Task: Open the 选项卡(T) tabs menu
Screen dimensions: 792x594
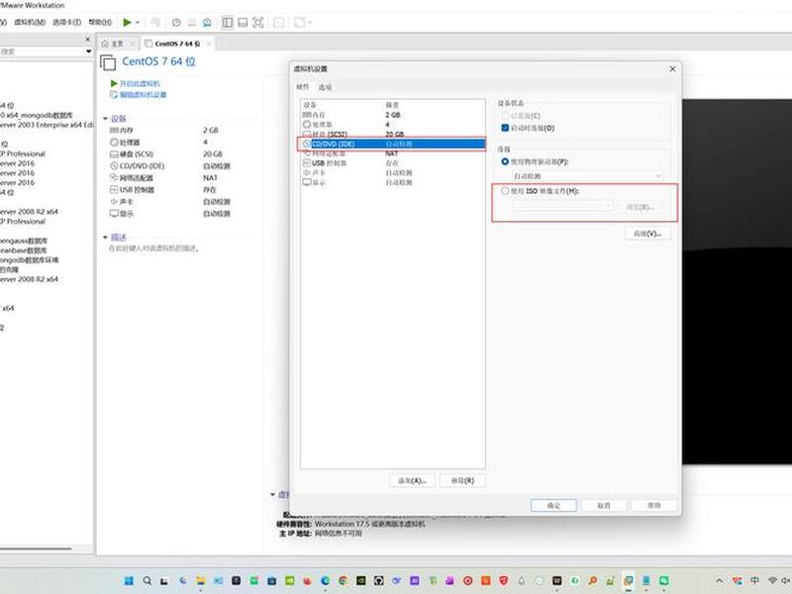Action: click(x=66, y=22)
